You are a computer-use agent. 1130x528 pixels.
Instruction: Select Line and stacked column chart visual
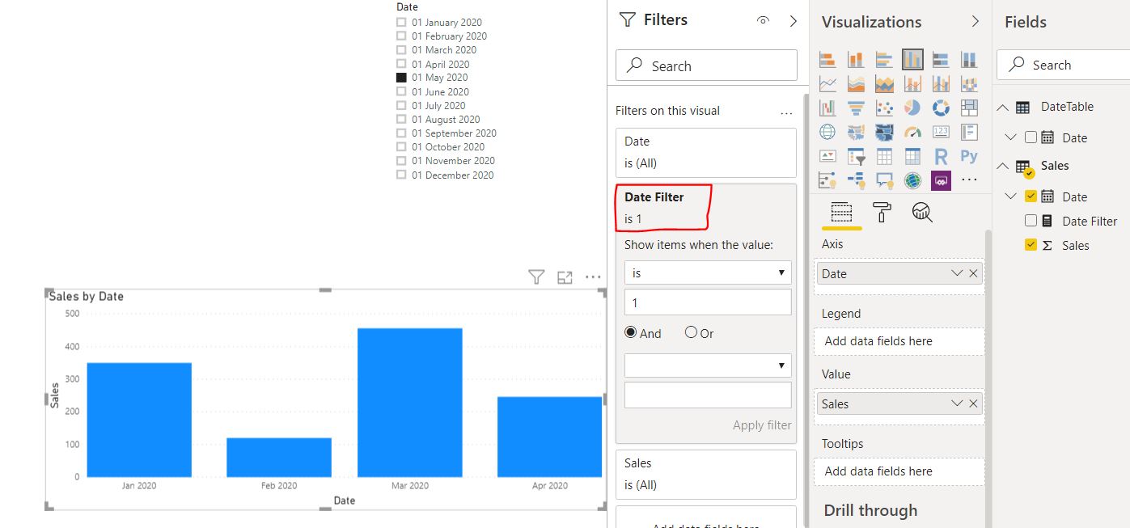(x=912, y=83)
